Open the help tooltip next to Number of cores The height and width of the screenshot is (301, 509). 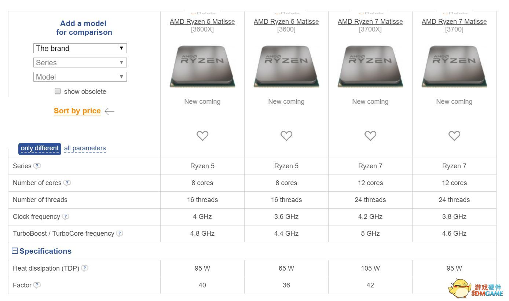click(x=67, y=183)
